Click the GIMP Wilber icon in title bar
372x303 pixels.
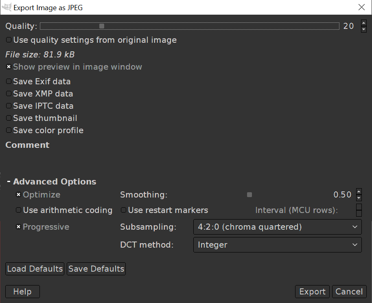click(x=7, y=7)
